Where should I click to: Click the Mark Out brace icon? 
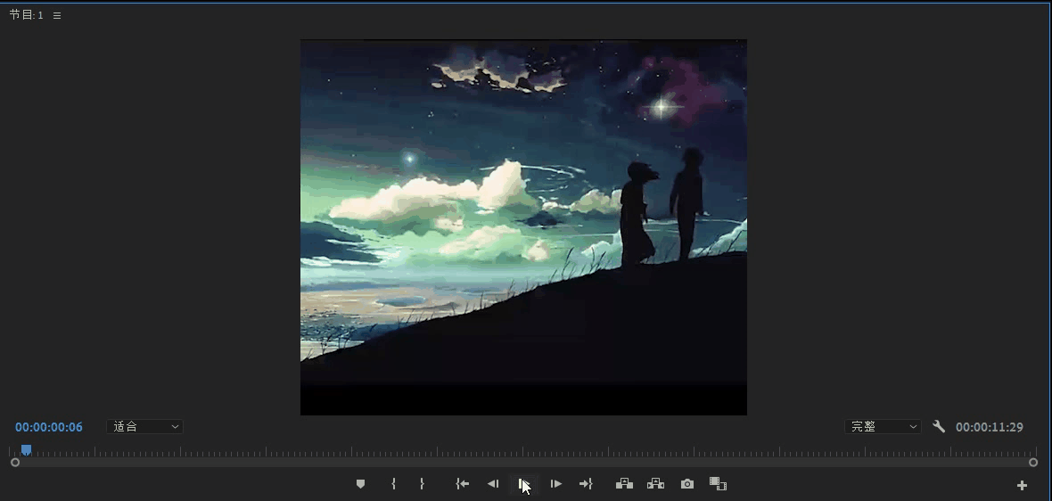[422, 484]
